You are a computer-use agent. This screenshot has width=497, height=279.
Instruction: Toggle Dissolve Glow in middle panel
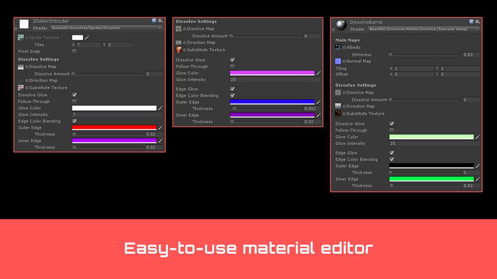point(232,60)
